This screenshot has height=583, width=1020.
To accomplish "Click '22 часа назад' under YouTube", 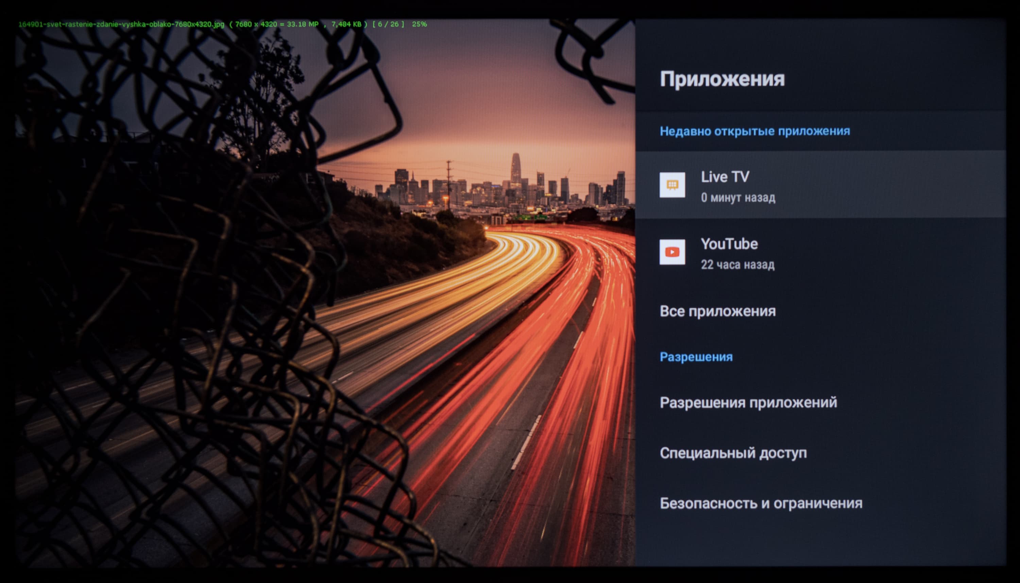I will pos(737,265).
